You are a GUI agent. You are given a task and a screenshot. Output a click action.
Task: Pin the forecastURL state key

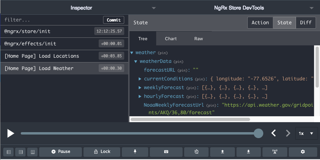(183, 70)
